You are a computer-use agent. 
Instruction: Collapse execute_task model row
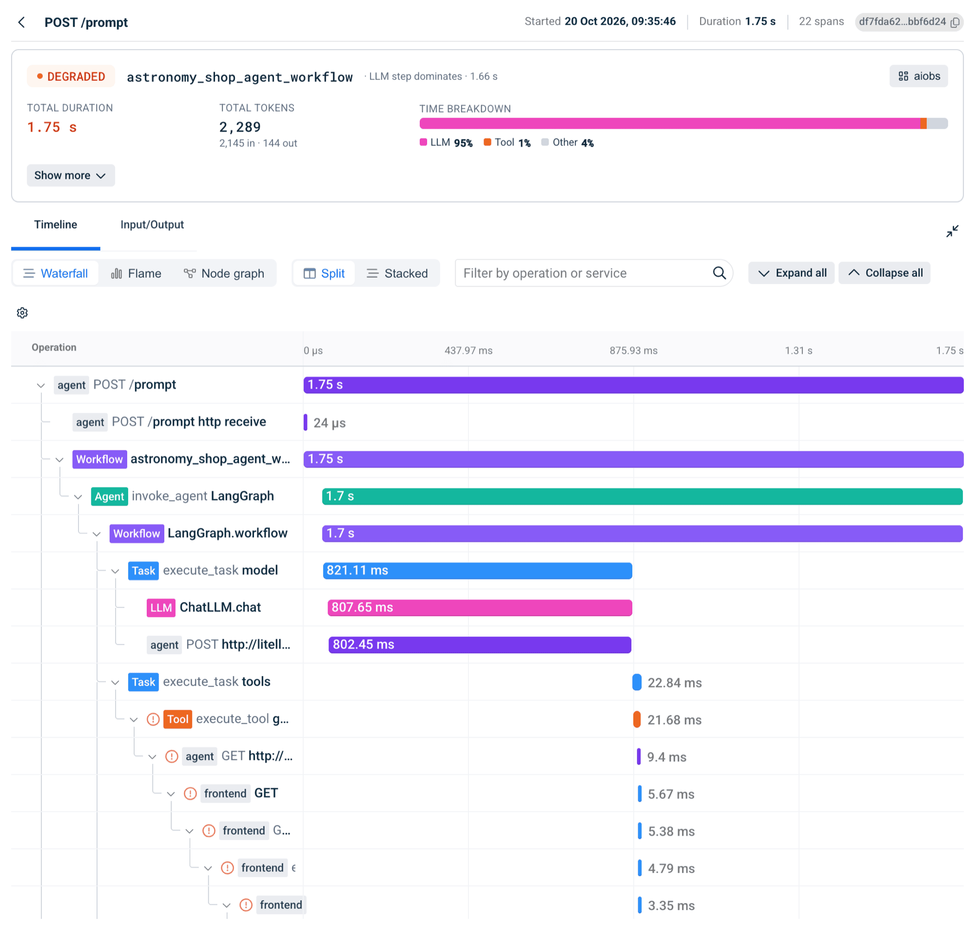115,572
